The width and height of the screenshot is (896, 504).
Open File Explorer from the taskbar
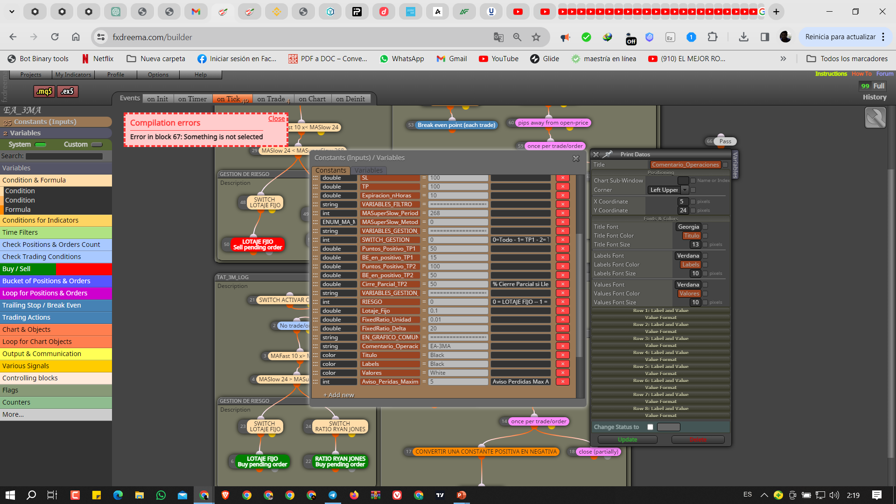(x=140, y=495)
